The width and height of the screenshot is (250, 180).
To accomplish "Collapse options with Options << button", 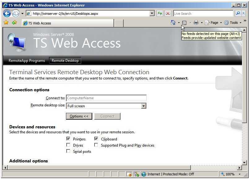I will 79,116.
